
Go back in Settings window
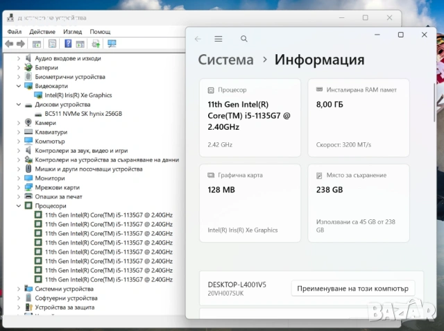click(x=198, y=39)
